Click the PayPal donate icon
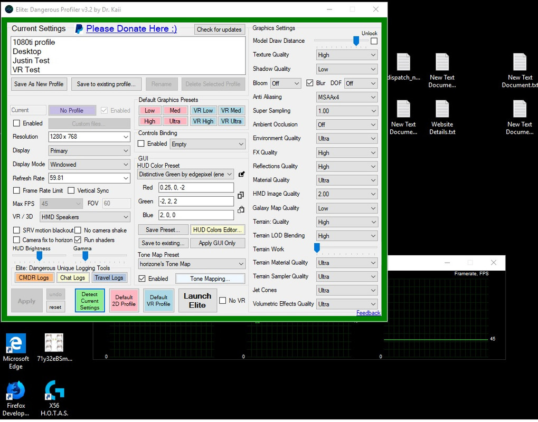 (79, 29)
